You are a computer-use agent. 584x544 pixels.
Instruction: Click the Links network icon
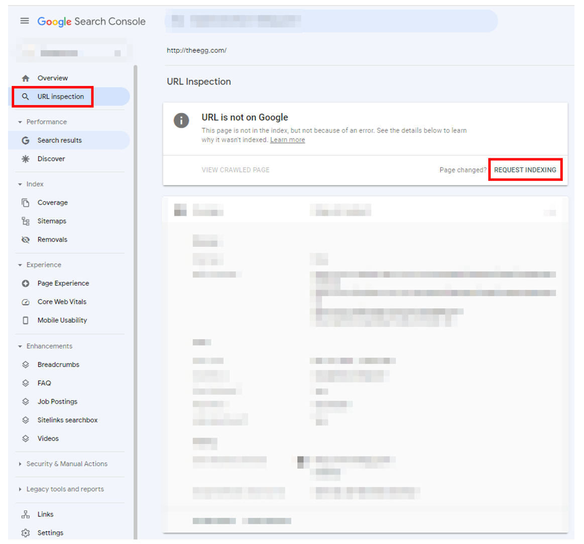pos(25,514)
